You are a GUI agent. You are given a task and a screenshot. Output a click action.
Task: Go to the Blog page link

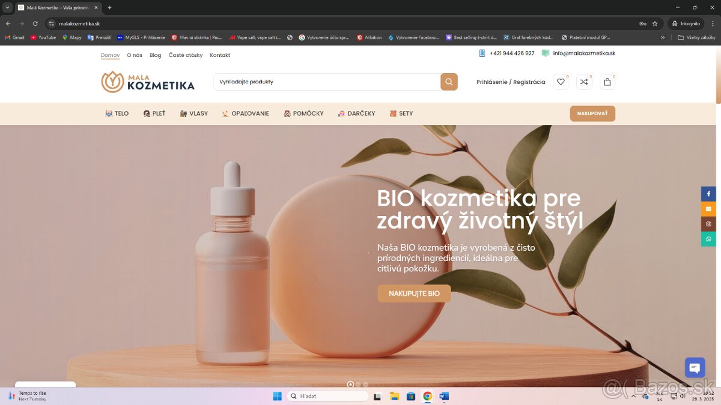coord(155,55)
